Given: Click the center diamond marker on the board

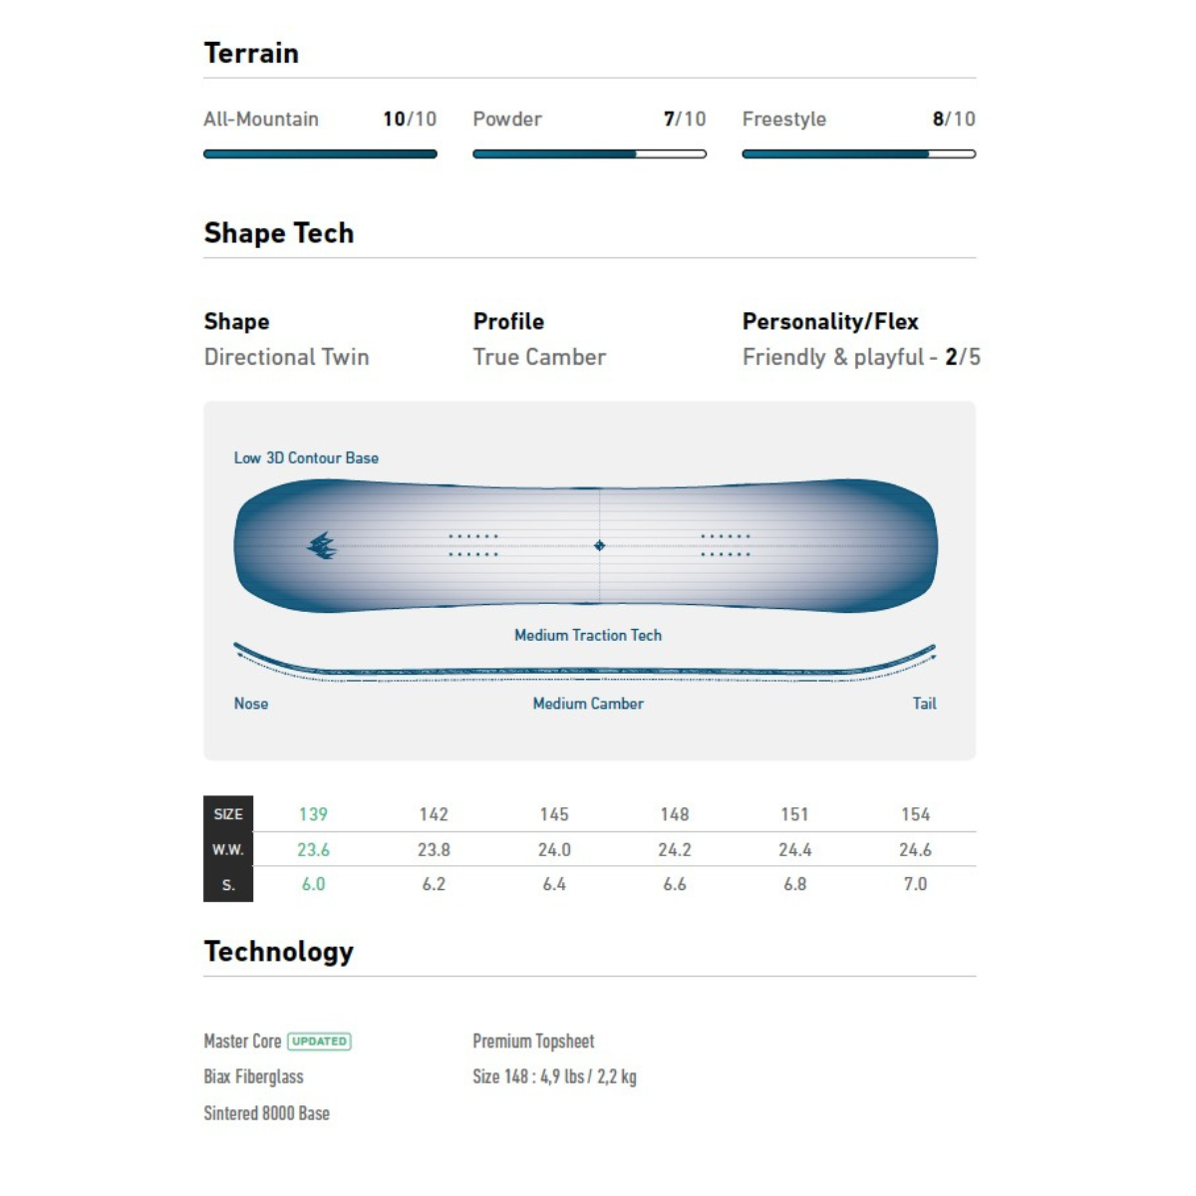Looking at the screenshot, I should 599,545.
